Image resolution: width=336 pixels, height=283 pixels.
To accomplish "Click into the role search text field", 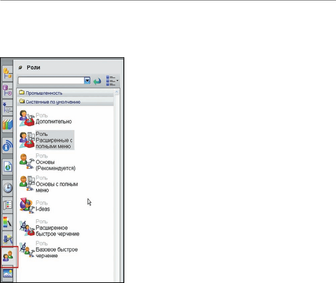I will pyautogui.click(x=51, y=81).
